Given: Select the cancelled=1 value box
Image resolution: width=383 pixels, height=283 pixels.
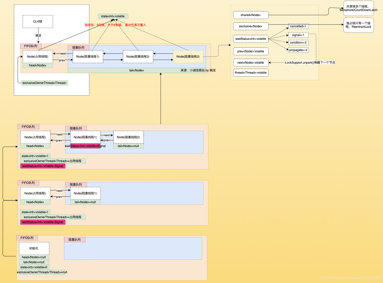Looking at the screenshot, I should pos(298,26).
